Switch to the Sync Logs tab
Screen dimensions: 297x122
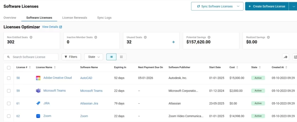tap(104, 18)
